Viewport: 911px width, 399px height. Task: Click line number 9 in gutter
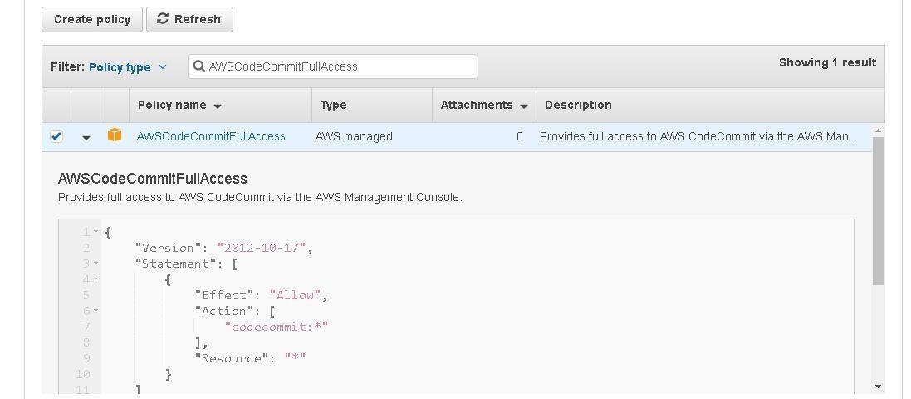pos(86,358)
